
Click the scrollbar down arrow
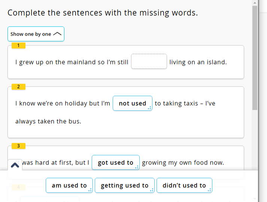coord(255,199)
